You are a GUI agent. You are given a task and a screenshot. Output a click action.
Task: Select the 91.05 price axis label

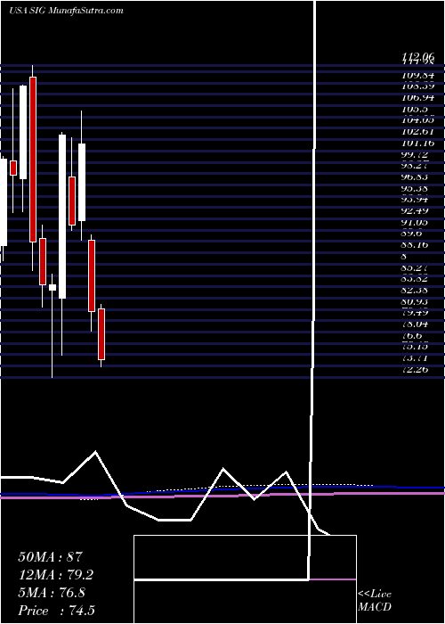coord(417,222)
